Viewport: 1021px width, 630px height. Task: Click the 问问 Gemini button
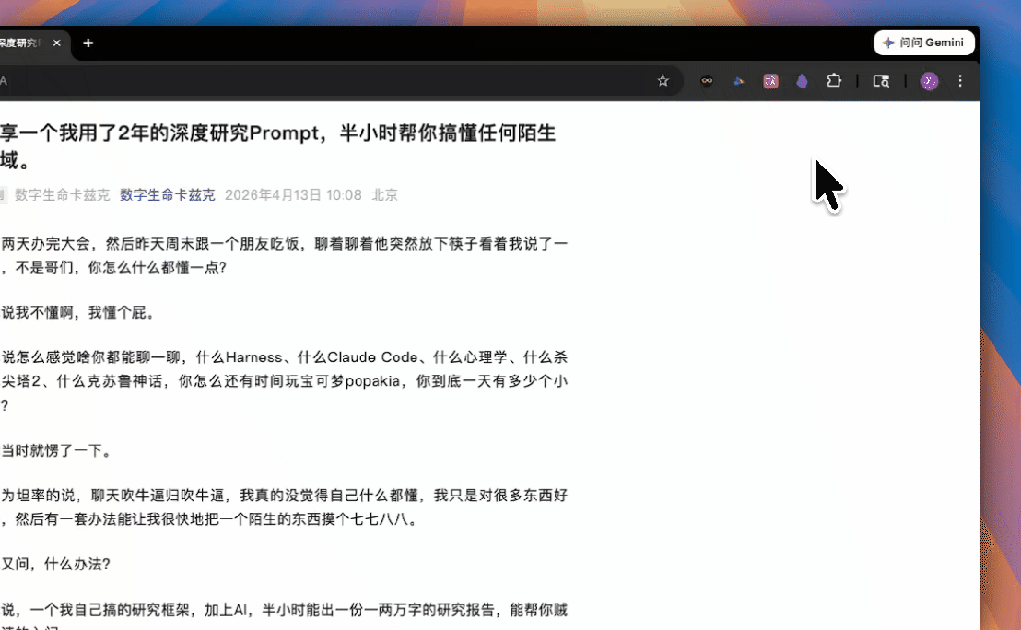tap(924, 43)
